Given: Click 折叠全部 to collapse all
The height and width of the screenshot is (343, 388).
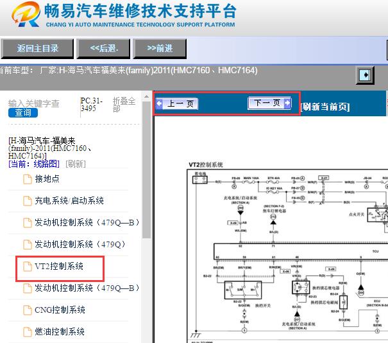Looking at the screenshot, I should click(x=124, y=105).
